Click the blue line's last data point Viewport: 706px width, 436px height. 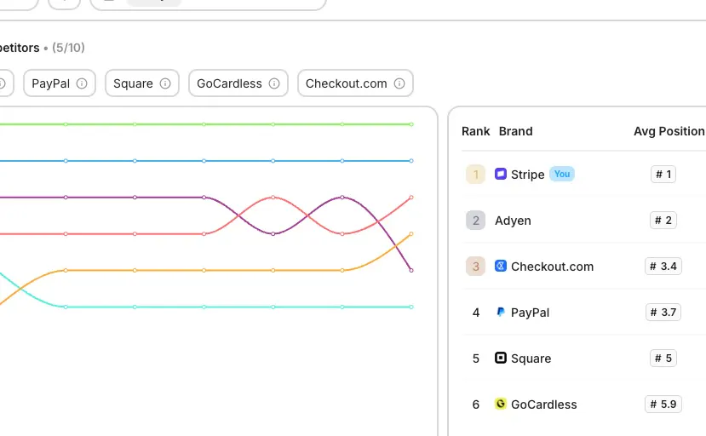[x=411, y=161]
